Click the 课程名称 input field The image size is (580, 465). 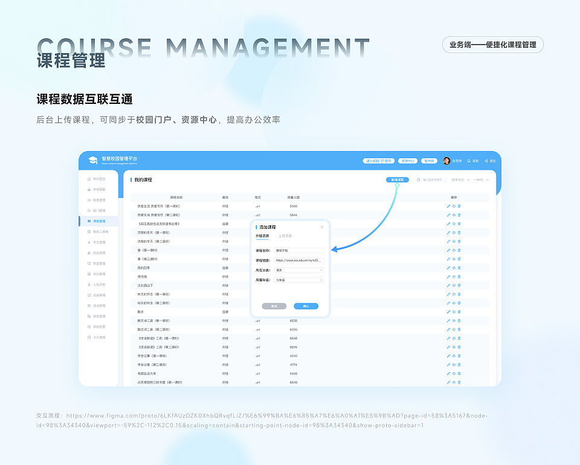click(x=299, y=250)
